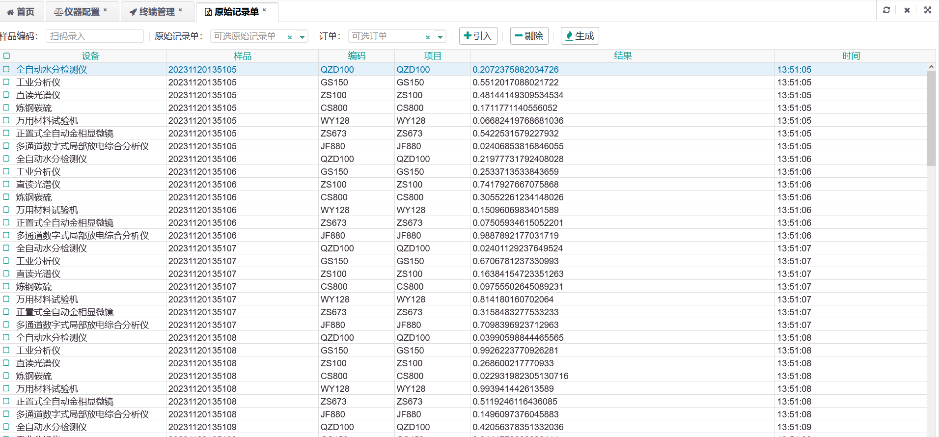939x437 pixels.
Task: Click the 引入 import button
Action: [478, 36]
